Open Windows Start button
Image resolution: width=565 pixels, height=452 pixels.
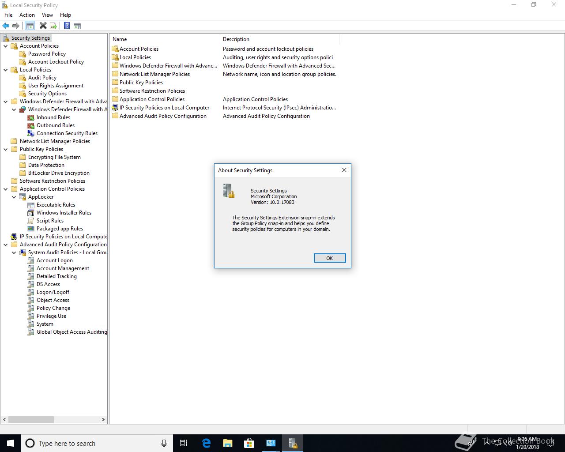coord(11,443)
